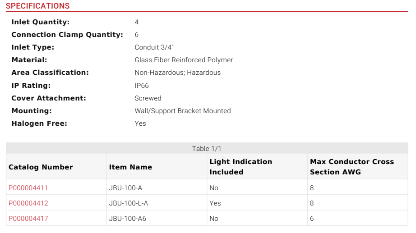Click the Glass Fiber Reinforced Polymer value

click(x=184, y=60)
